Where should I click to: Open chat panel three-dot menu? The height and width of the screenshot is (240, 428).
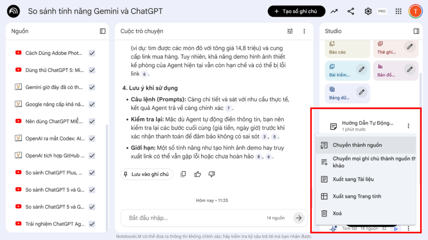click(304, 31)
